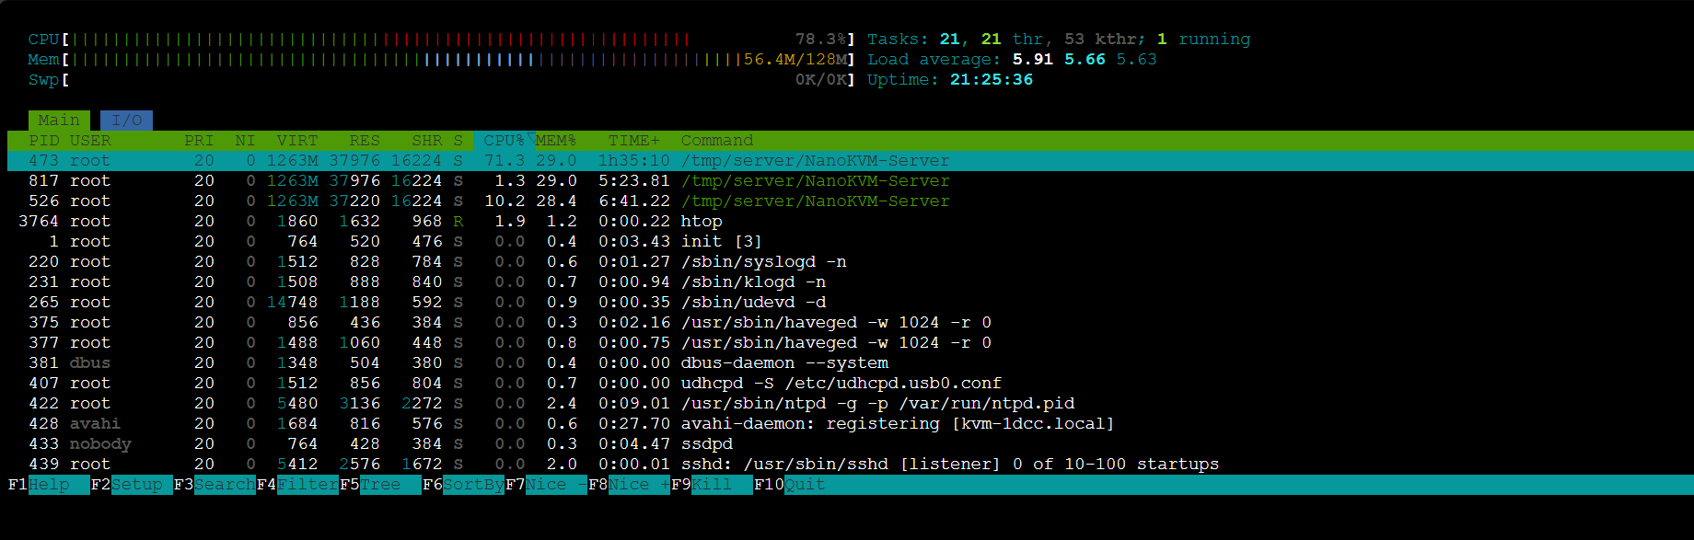
Task: Sort by the SHR column header
Action: 427,141
